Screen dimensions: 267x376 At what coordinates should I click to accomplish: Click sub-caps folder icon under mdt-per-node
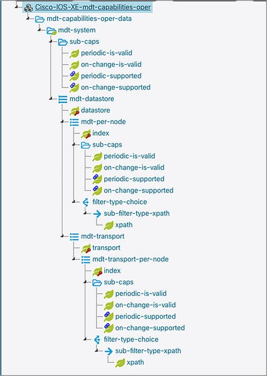(x=86, y=145)
